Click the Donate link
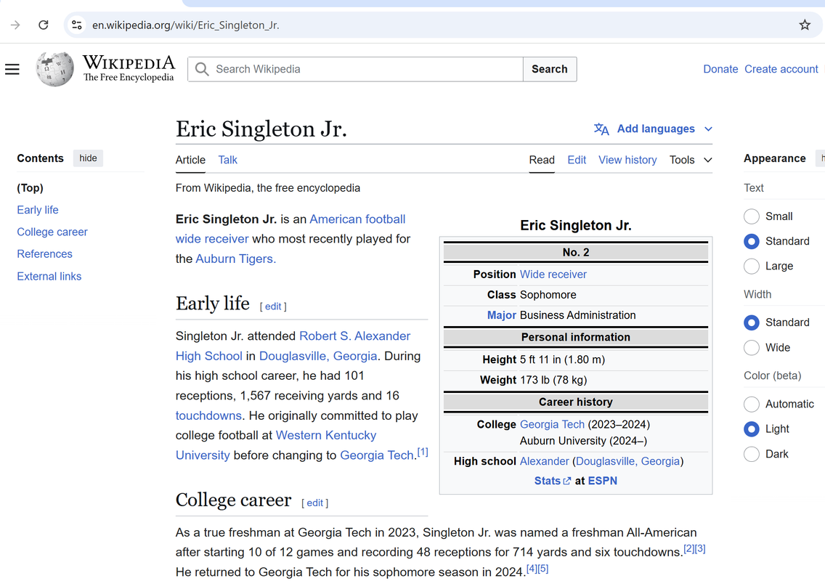Viewport: 825px width, 581px height. point(720,69)
